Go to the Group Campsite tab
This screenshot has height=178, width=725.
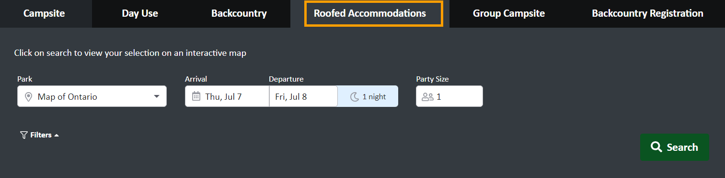click(509, 14)
